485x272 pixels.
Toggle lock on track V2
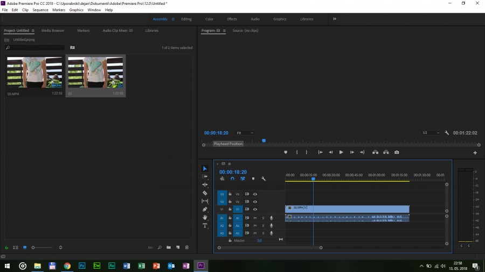pos(230,202)
